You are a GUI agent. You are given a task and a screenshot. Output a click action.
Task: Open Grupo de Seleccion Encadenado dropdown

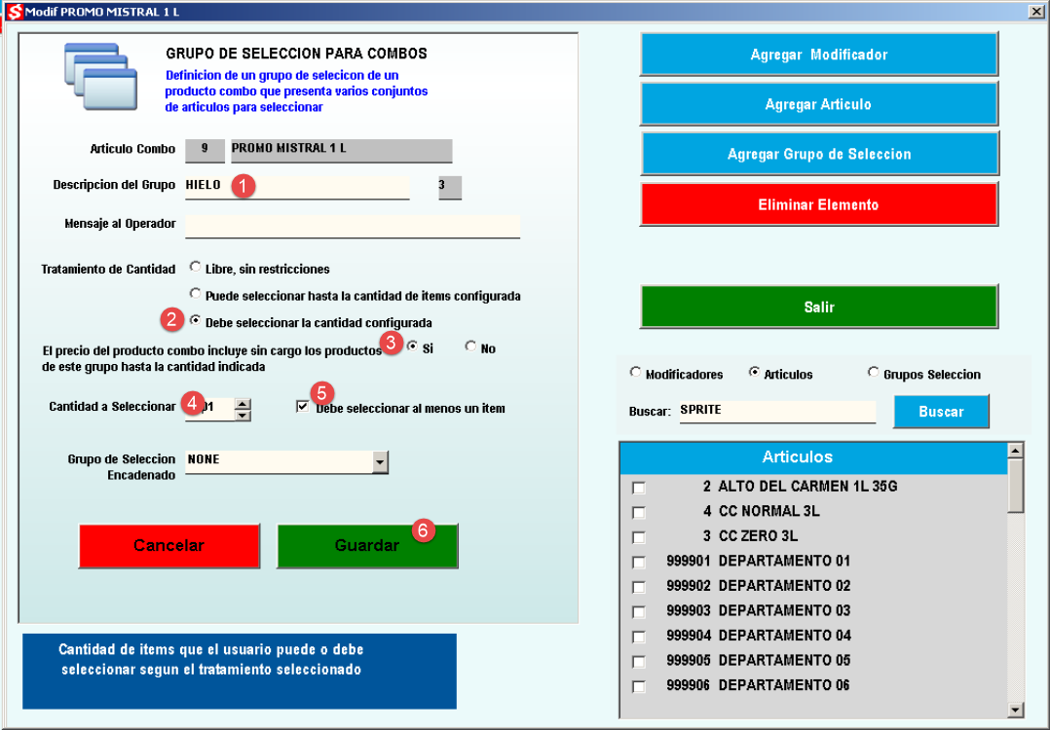[380, 461]
